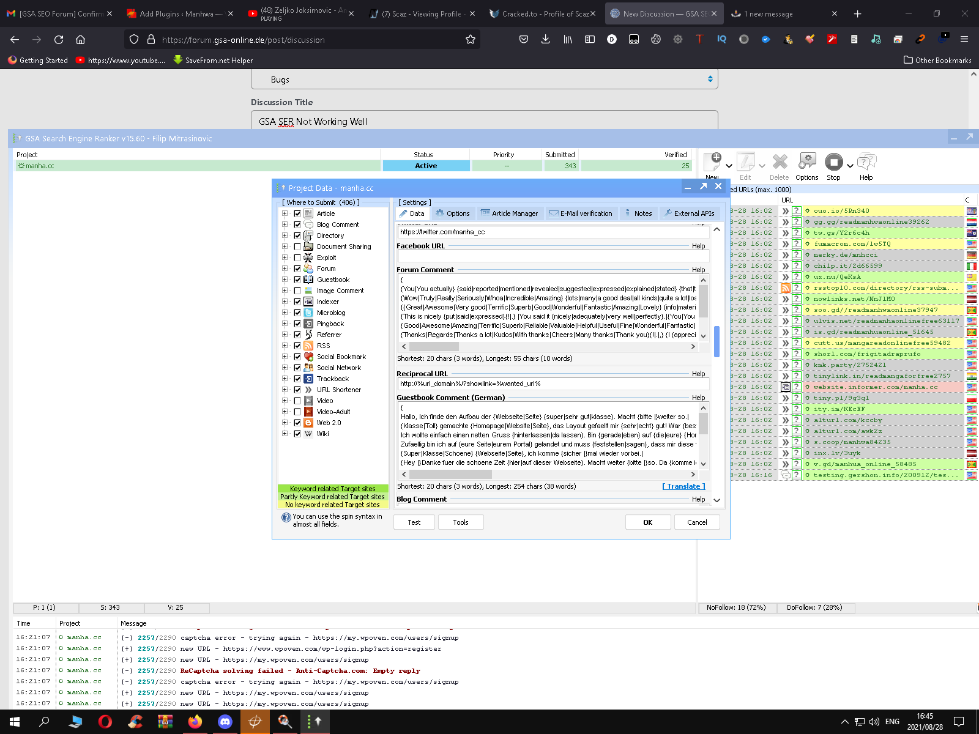The width and height of the screenshot is (979, 734).
Task: Click the Facebook URL input field
Action: (553, 256)
